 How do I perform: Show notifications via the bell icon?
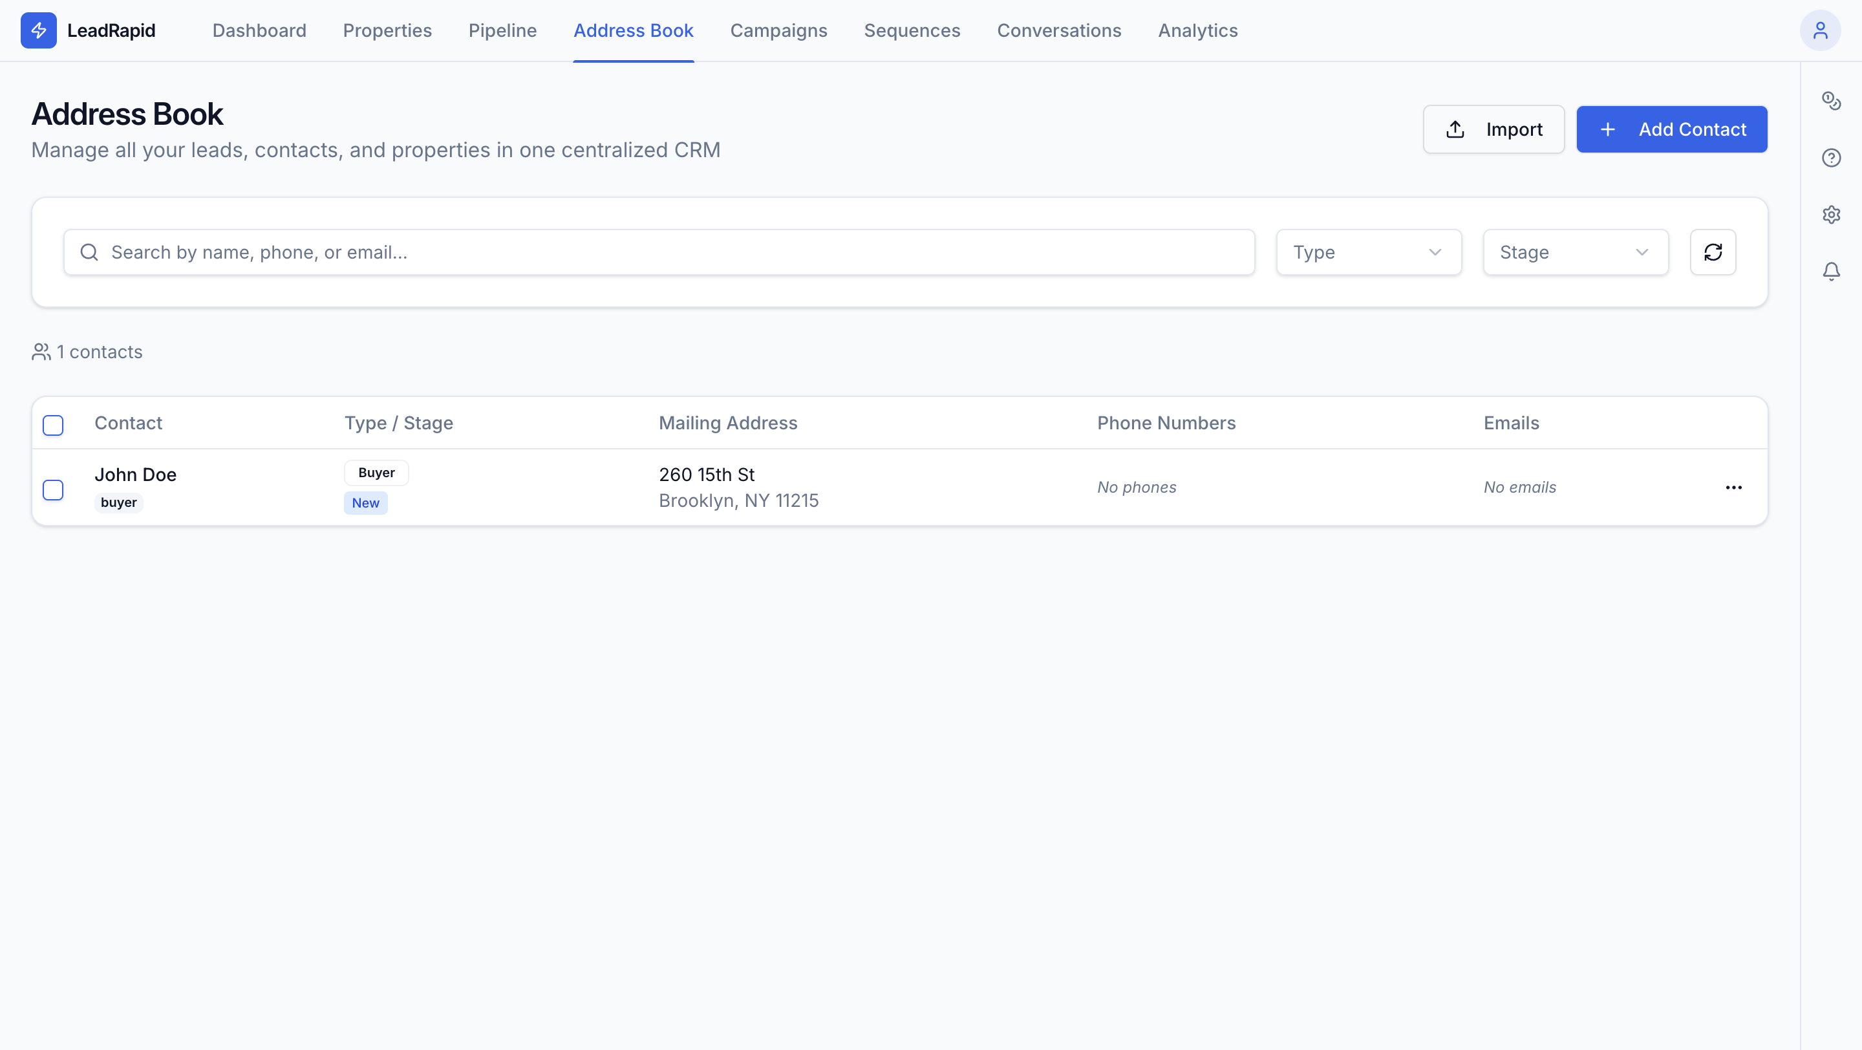(1831, 271)
